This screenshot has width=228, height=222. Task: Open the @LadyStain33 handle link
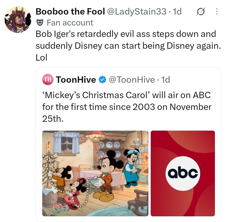tap(137, 11)
